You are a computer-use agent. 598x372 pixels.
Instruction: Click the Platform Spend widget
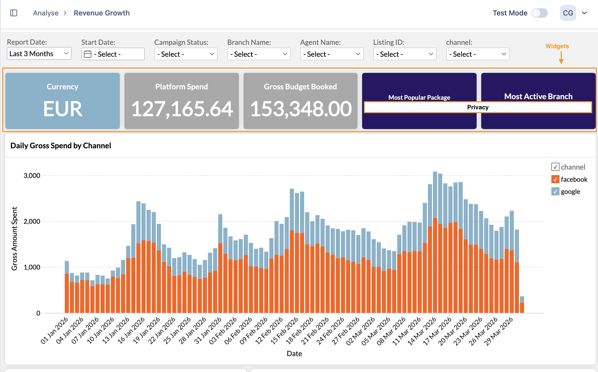click(181, 101)
